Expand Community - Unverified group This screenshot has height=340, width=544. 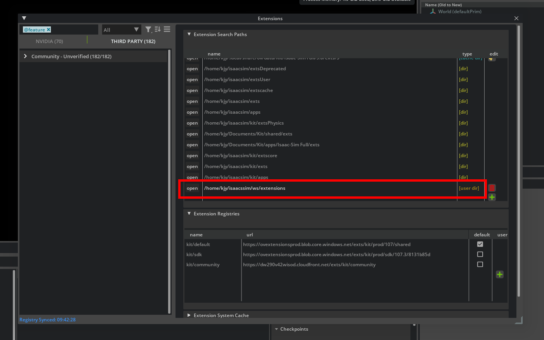(x=26, y=56)
